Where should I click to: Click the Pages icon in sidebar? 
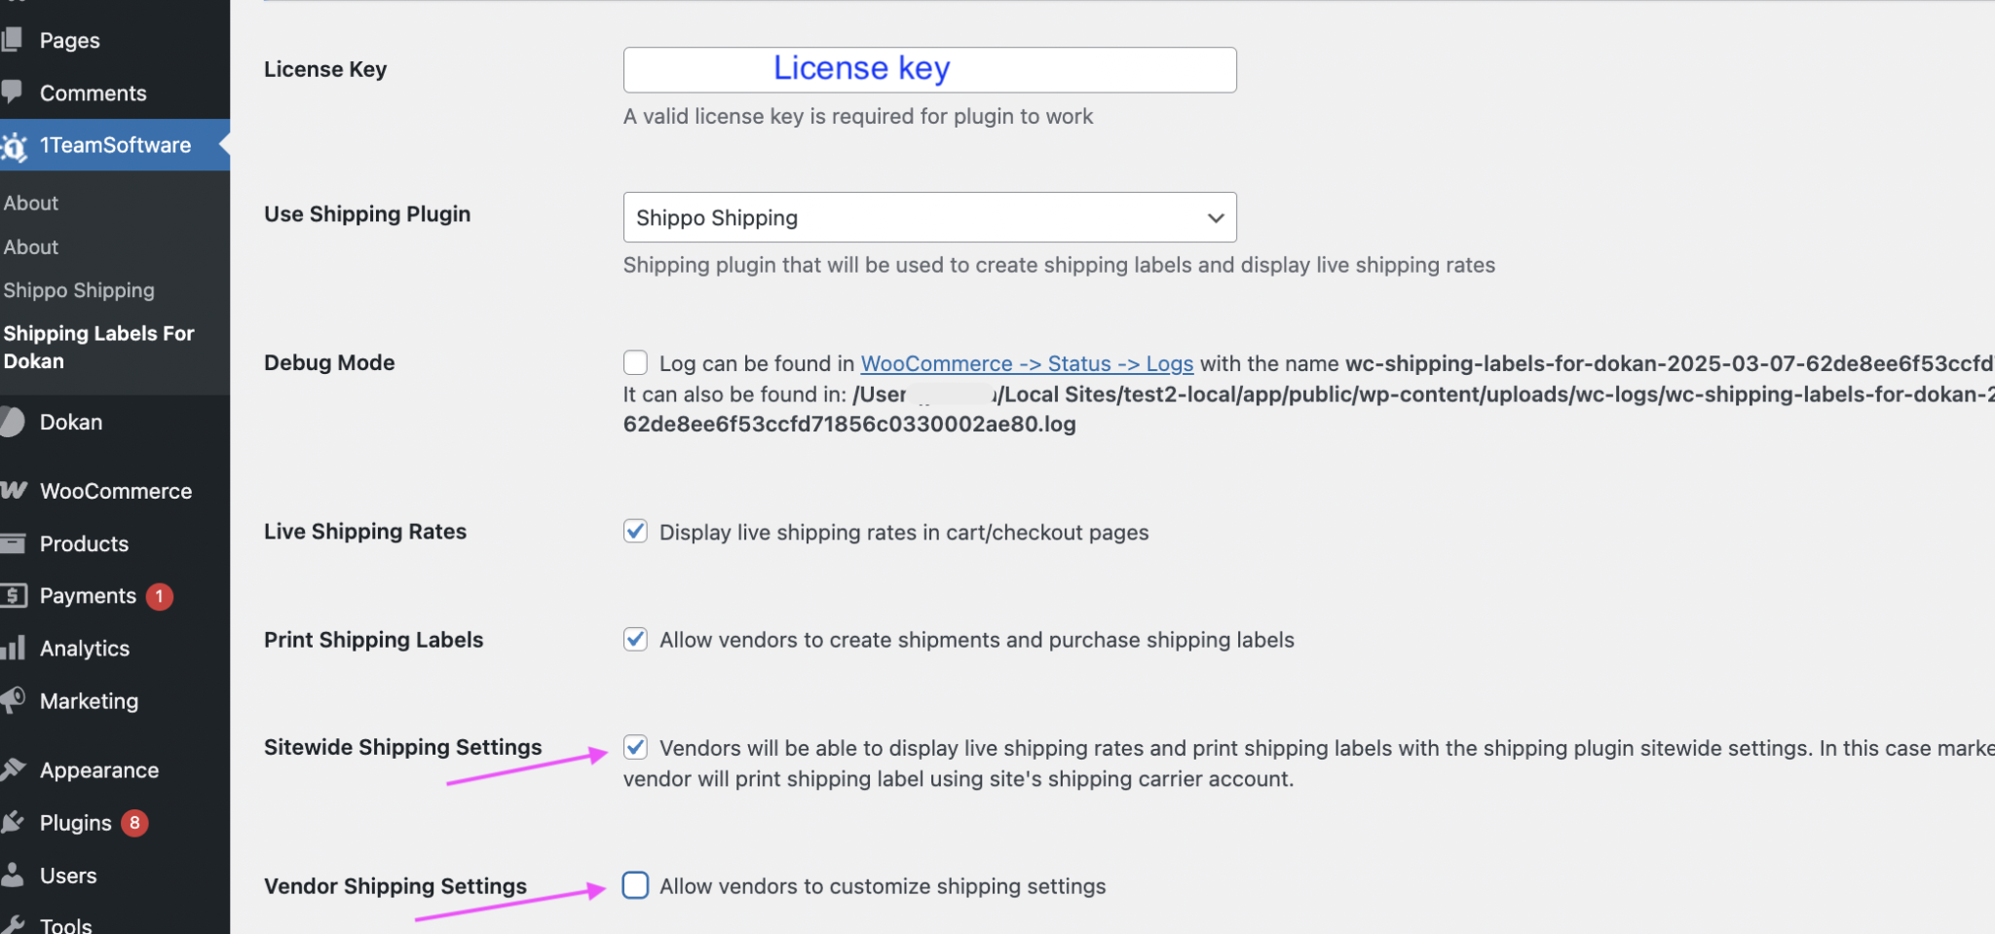[12, 40]
